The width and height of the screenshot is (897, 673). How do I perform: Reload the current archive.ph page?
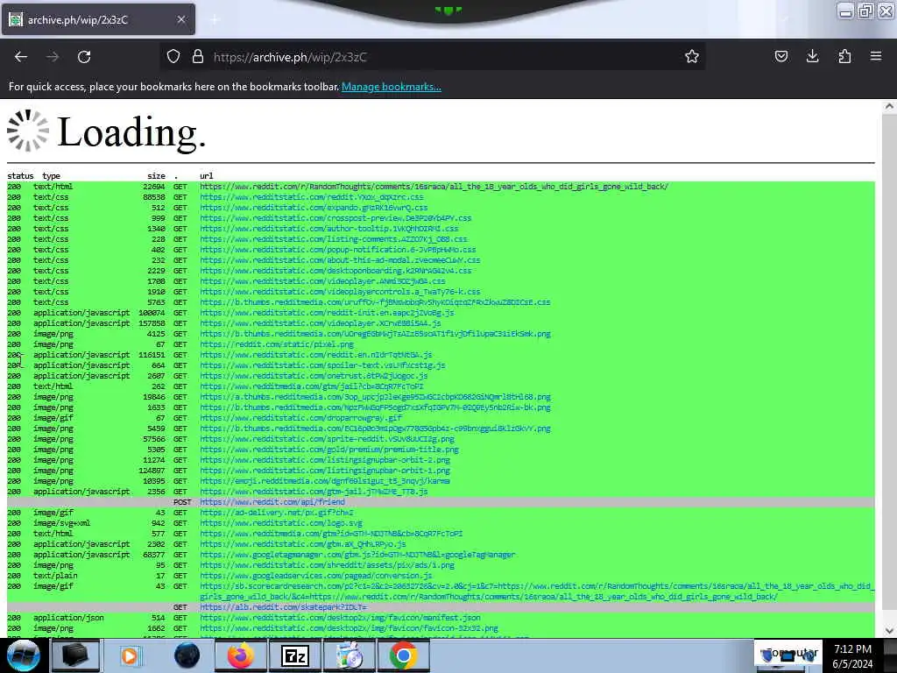(x=84, y=57)
